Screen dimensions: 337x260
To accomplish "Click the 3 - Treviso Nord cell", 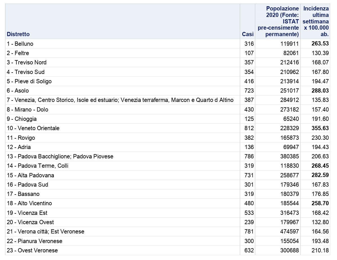I will (27, 62).
